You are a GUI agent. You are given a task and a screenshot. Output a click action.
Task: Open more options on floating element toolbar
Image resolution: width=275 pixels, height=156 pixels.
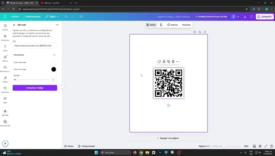(x=178, y=61)
